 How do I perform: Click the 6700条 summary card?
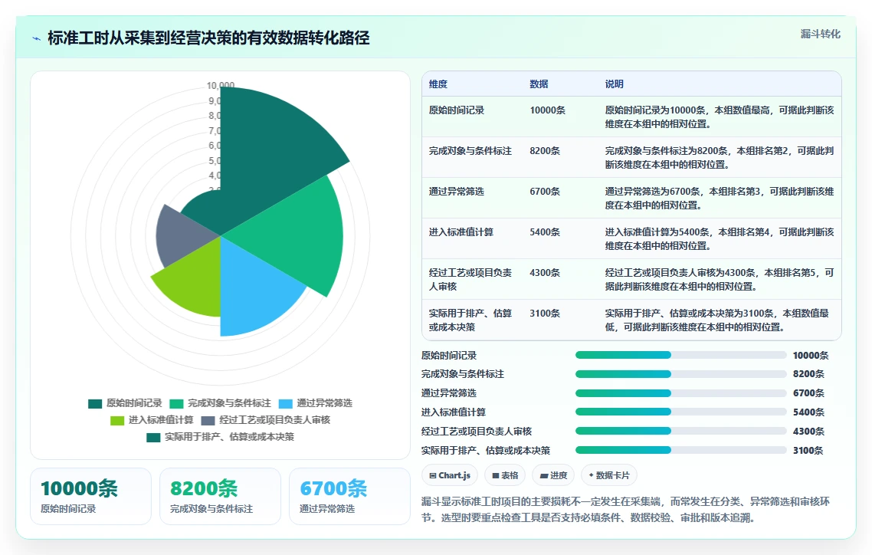pos(350,496)
